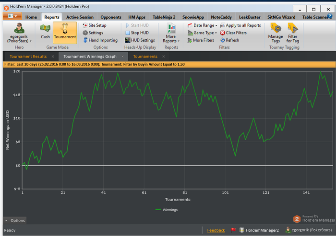Open the egorgorik hero selector dropdown

tap(19, 33)
